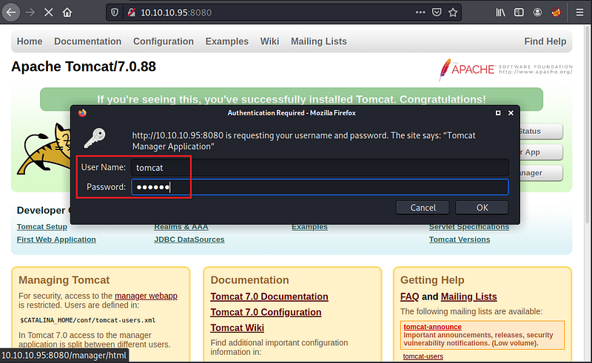Open page actions three-dot menu
Screen dimensions: 592x363
420,13
